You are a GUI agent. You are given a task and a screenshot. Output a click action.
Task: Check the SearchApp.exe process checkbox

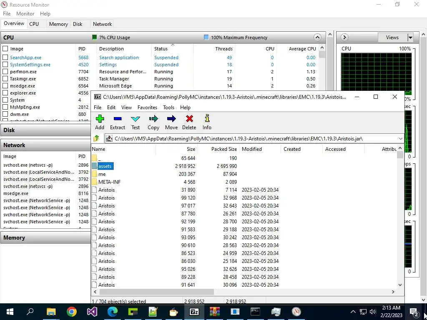(5, 57)
